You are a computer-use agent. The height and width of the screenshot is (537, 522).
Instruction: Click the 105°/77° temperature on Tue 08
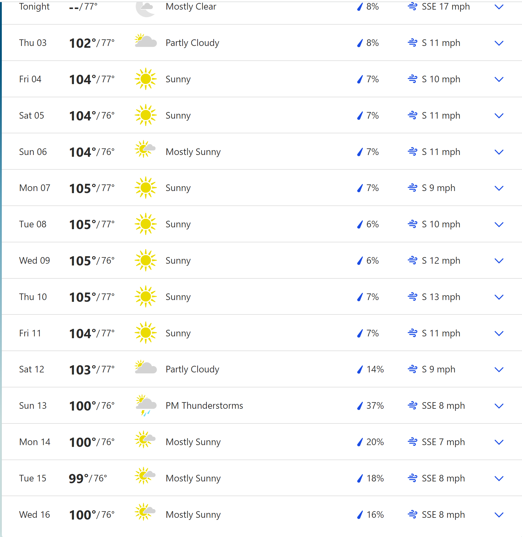click(92, 224)
